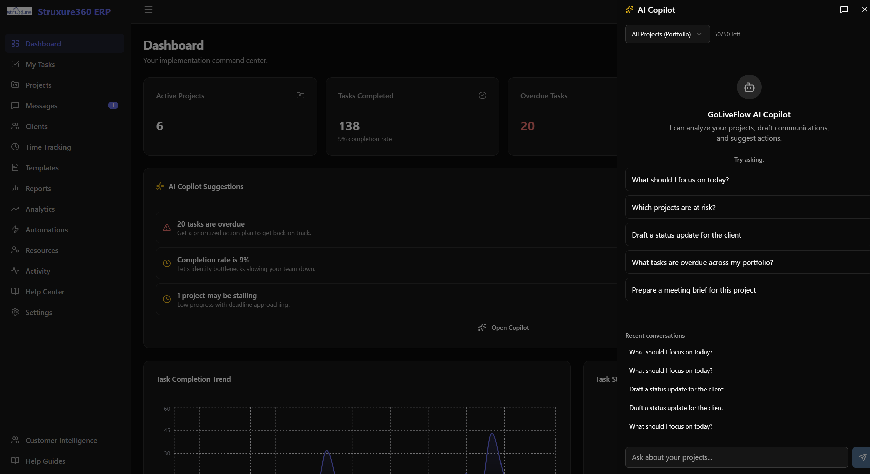The width and height of the screenshot is (870, 474).
Task: Reopen 'Draft a status update for the client' conversation
Action: [676, 389]
